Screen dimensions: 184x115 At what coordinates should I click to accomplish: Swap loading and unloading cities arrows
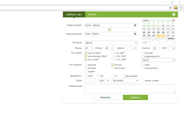coord(110,30)
